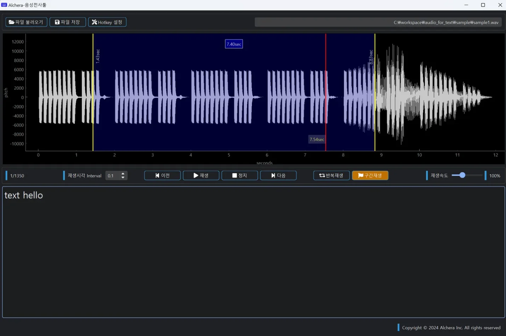506x336 pixels.
Task: Click 파일 저장 to save the file
Action: (68, 22)
